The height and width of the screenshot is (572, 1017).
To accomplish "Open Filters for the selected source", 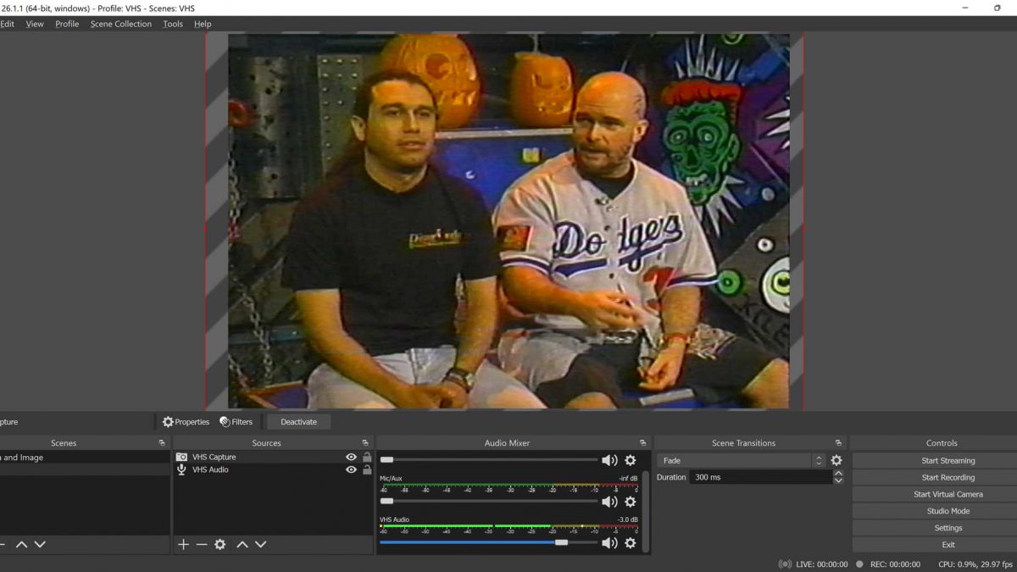I will [x=236, y=422].
